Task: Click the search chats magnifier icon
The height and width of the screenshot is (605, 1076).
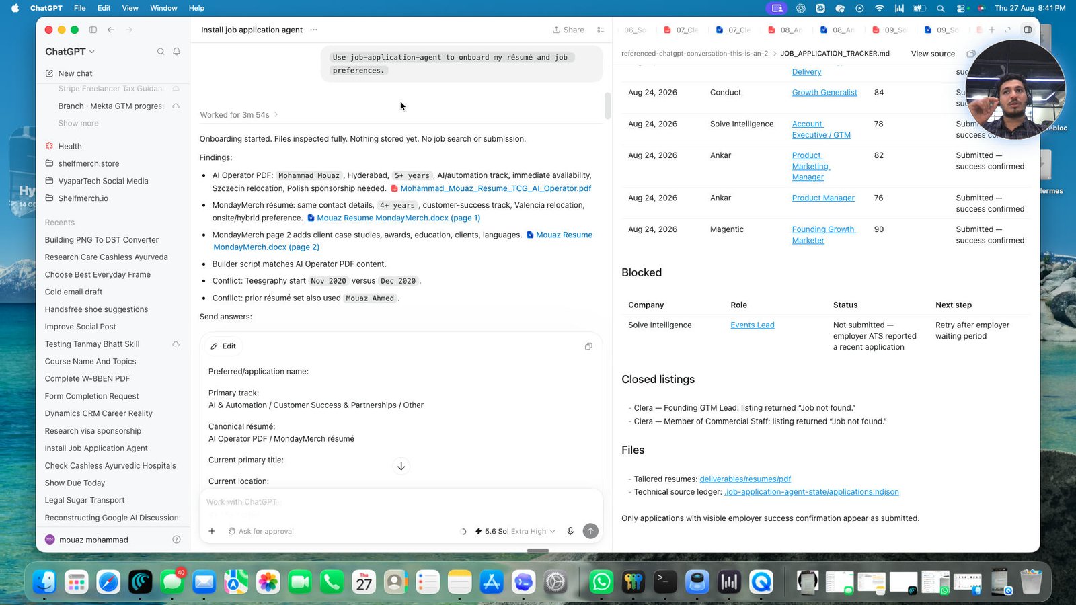Action: click(161, 52)
